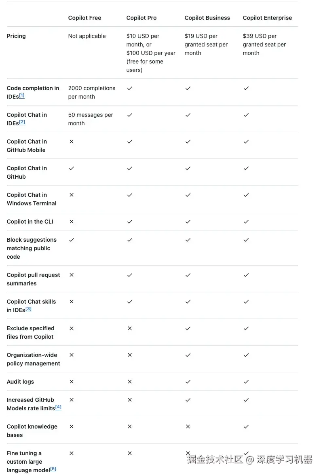323x475 pixels.
Task: Select the Copilot Enterprise column header
Action: point(267,18)
